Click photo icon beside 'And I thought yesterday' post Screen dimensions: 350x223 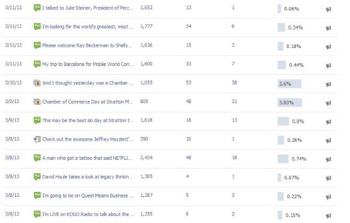[x=37, y=83]
